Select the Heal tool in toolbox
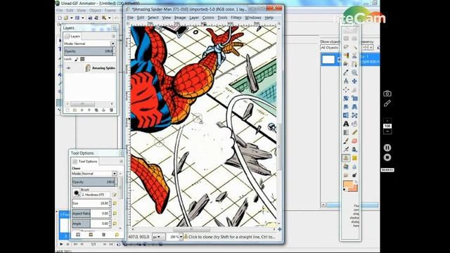450x253 pixels. (354, 157)
